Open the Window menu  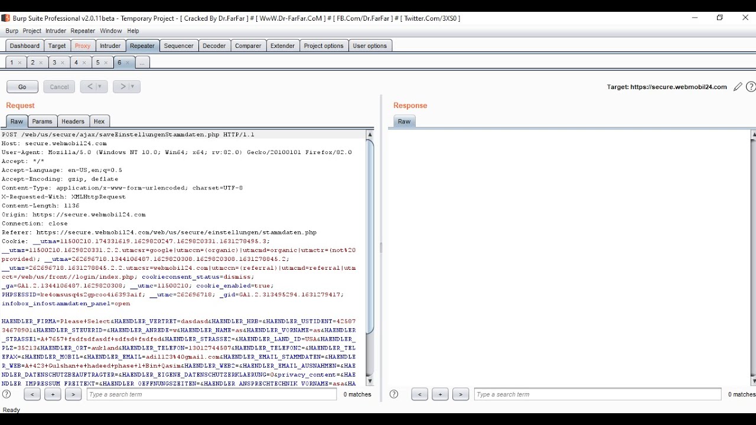pos(110,31)
